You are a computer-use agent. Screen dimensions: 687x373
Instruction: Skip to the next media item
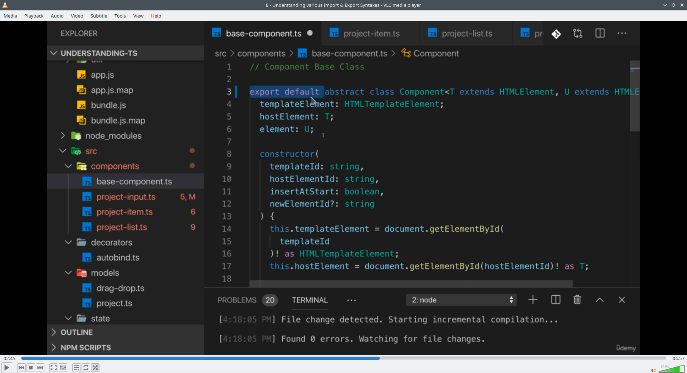(x=40, y=368)
